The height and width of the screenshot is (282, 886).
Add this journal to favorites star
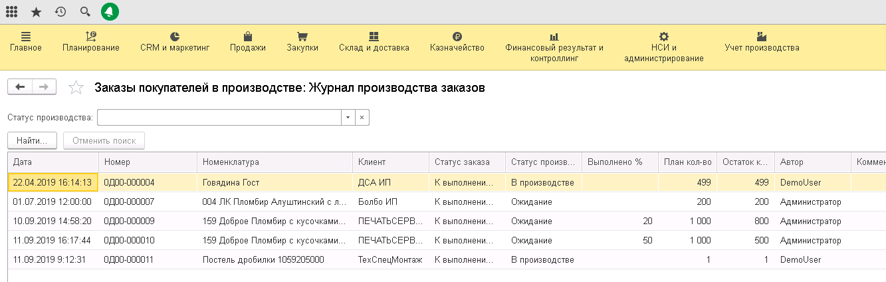(76, 88)
